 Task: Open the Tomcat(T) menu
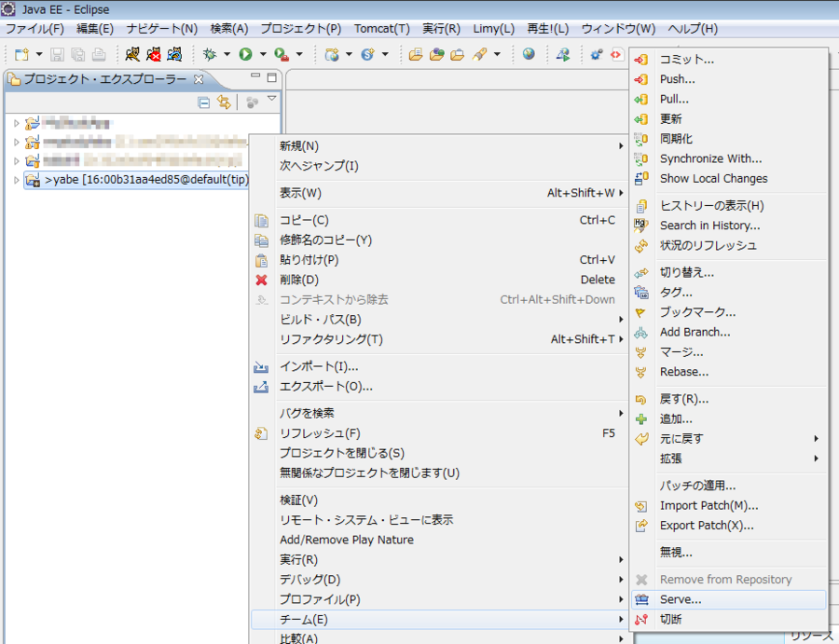(x=382, y=28)
